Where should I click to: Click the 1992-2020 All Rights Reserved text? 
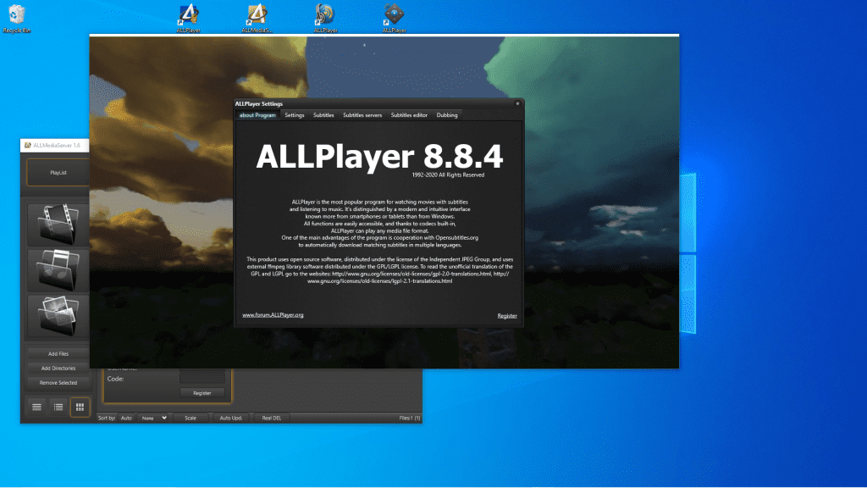(448, 175)
